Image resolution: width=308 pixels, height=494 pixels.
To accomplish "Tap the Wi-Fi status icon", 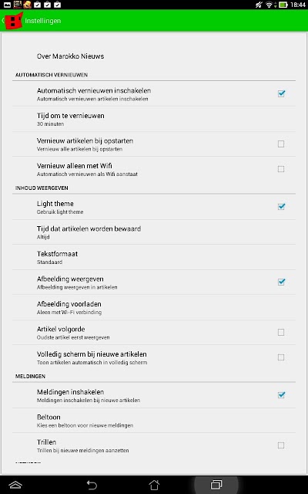I will click(269, 5).
